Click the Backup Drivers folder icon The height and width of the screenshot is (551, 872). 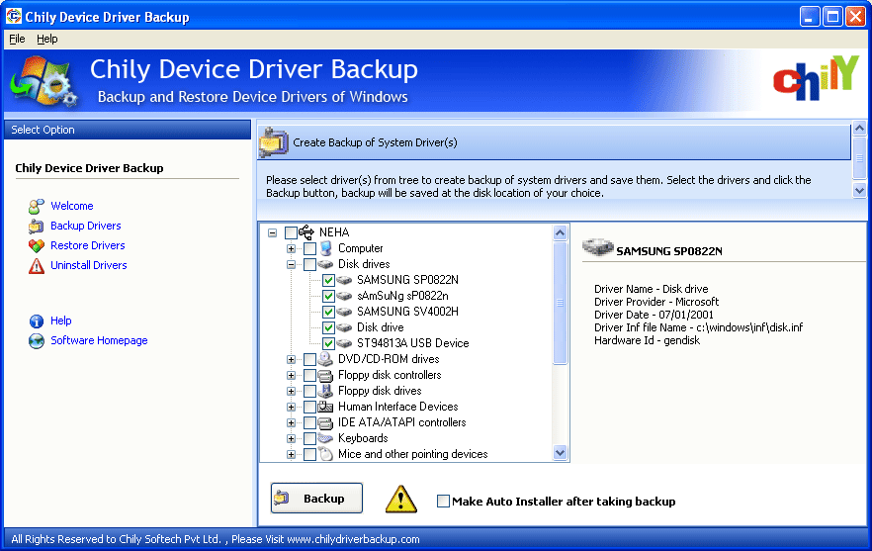(x=37, y=226)
